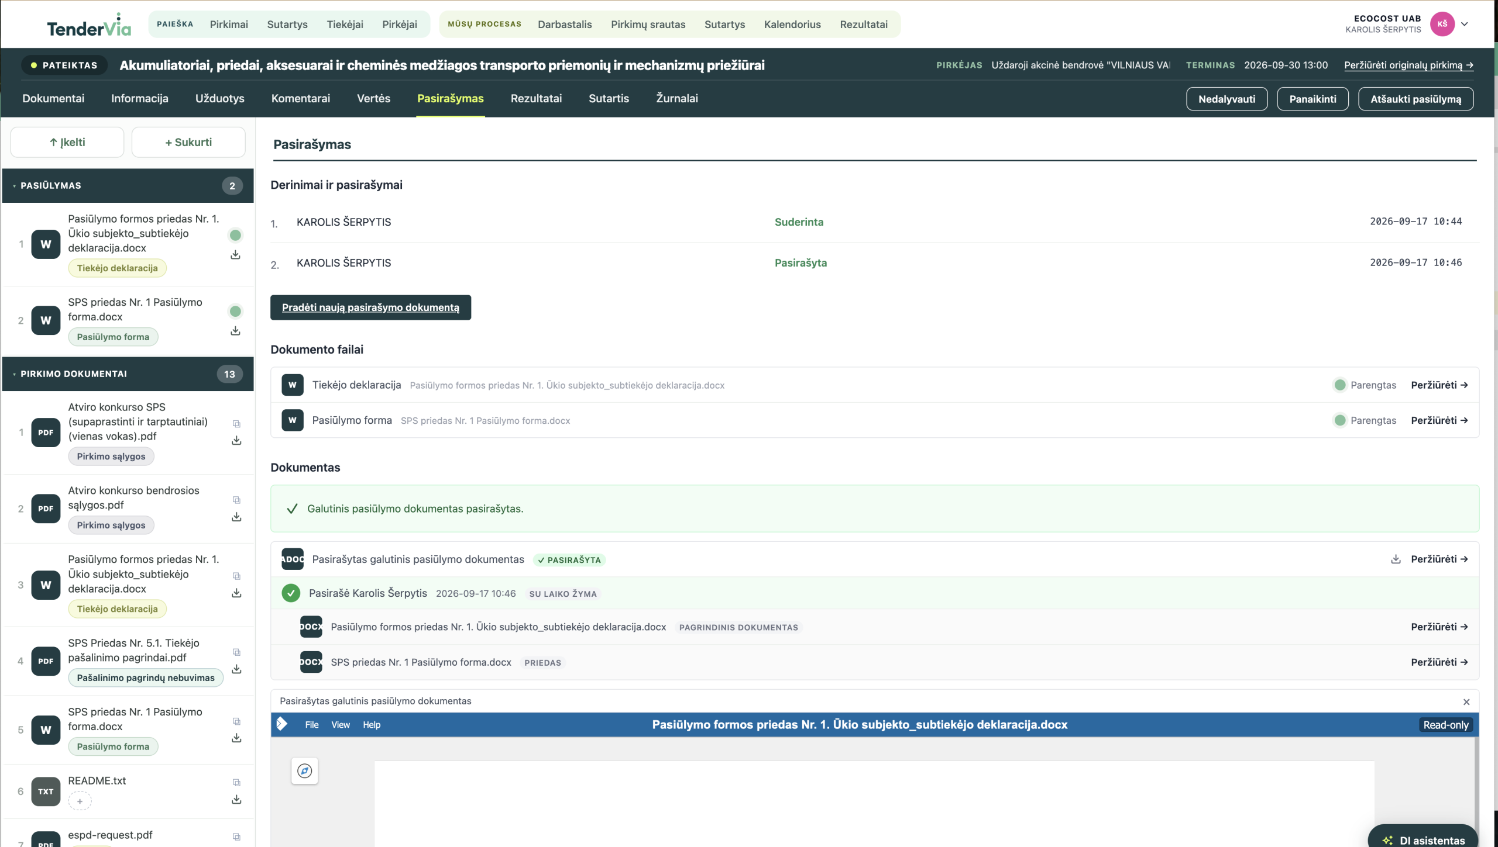Copy the SPS Priedas Nr. 5.1 document
Screen dimensions: 1498x847
tap(236, 652)
